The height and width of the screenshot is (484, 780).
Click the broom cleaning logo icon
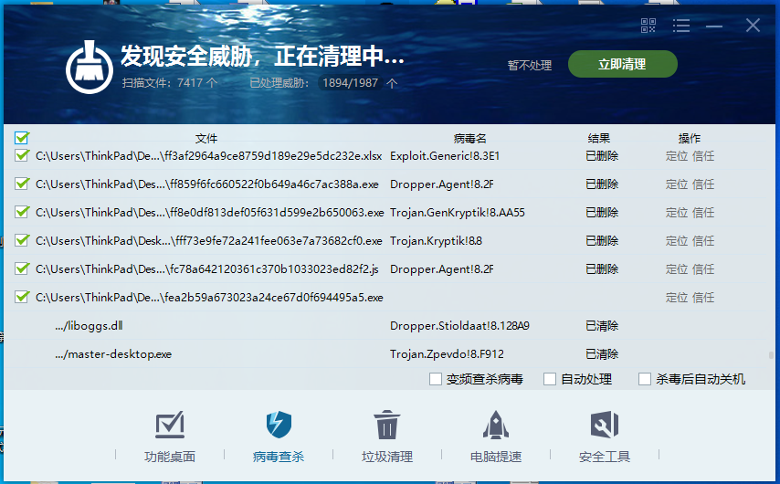[90, 68]
